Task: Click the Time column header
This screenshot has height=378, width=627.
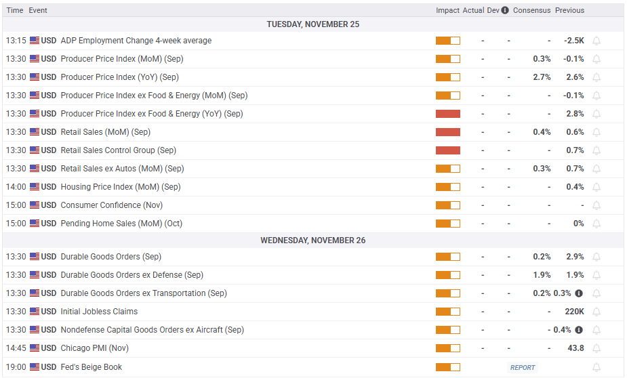Action: 14,10
